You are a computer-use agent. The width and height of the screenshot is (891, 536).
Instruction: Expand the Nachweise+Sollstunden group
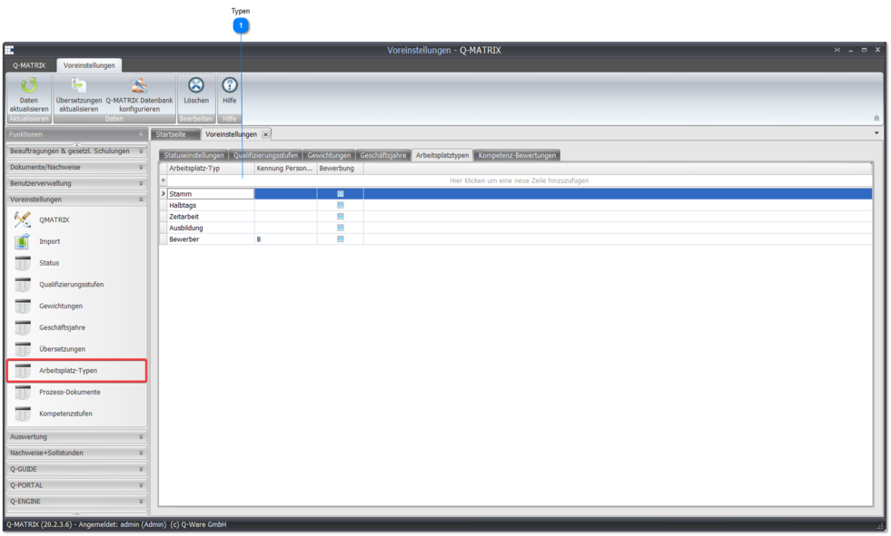pos(141,453)
